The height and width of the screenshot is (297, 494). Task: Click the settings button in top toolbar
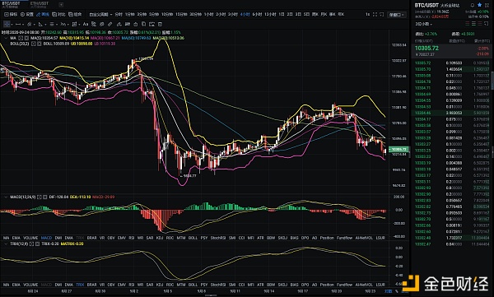[27, 15]
